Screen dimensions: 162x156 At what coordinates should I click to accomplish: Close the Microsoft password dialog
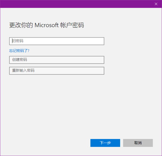coord(156,4)
